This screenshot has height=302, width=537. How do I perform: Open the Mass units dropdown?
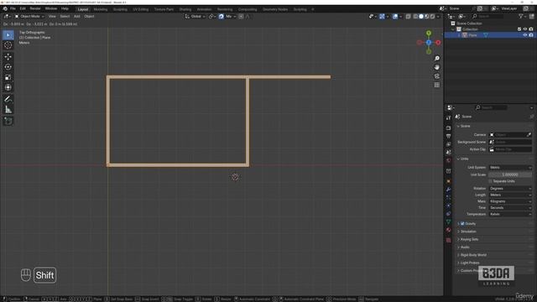point(510,201)
